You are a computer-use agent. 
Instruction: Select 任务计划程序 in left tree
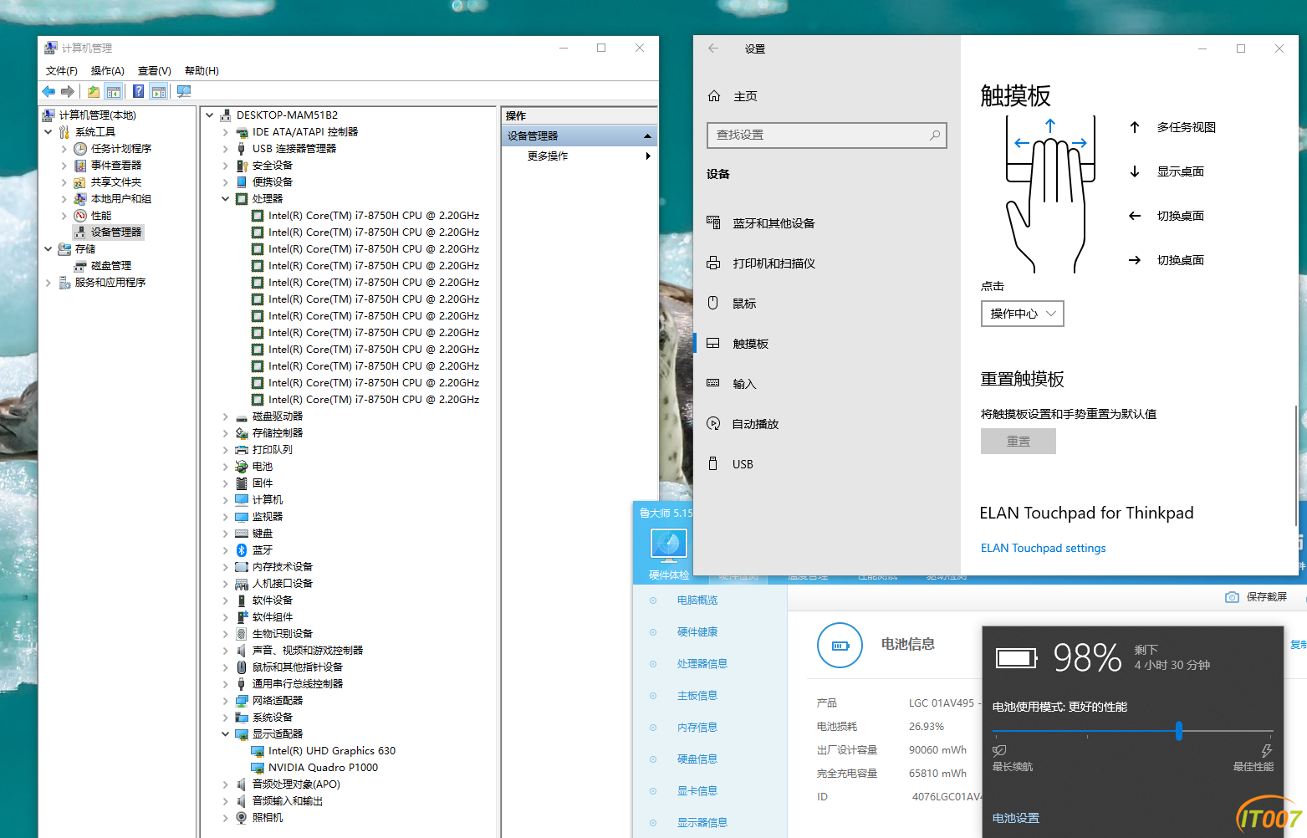[121, 148]
